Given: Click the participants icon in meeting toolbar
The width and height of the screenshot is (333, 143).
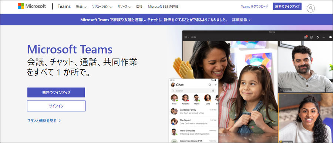Looking at the screenshot, I should [x=306, y=37].
